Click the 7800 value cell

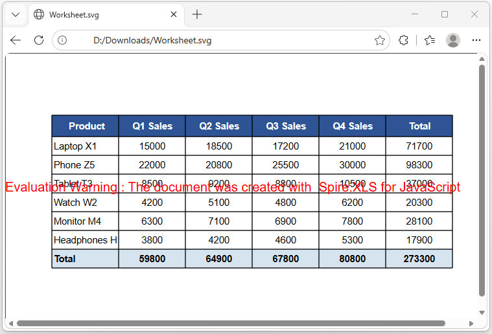(353, 221)
